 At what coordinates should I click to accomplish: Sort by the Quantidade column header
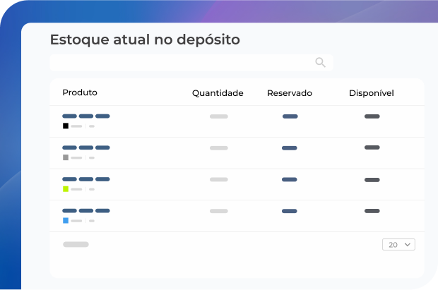(x=218, y=93)
